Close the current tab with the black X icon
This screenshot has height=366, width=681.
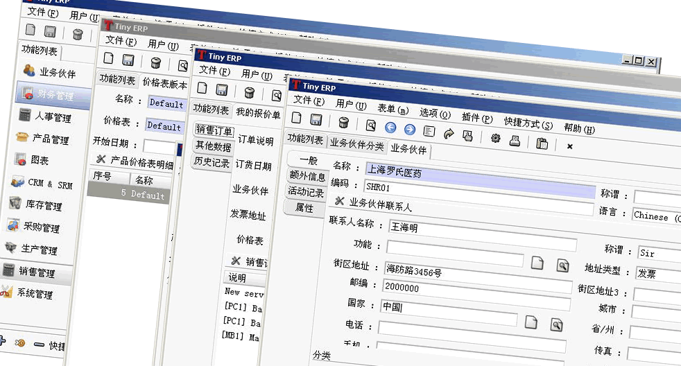coord(569,146)
